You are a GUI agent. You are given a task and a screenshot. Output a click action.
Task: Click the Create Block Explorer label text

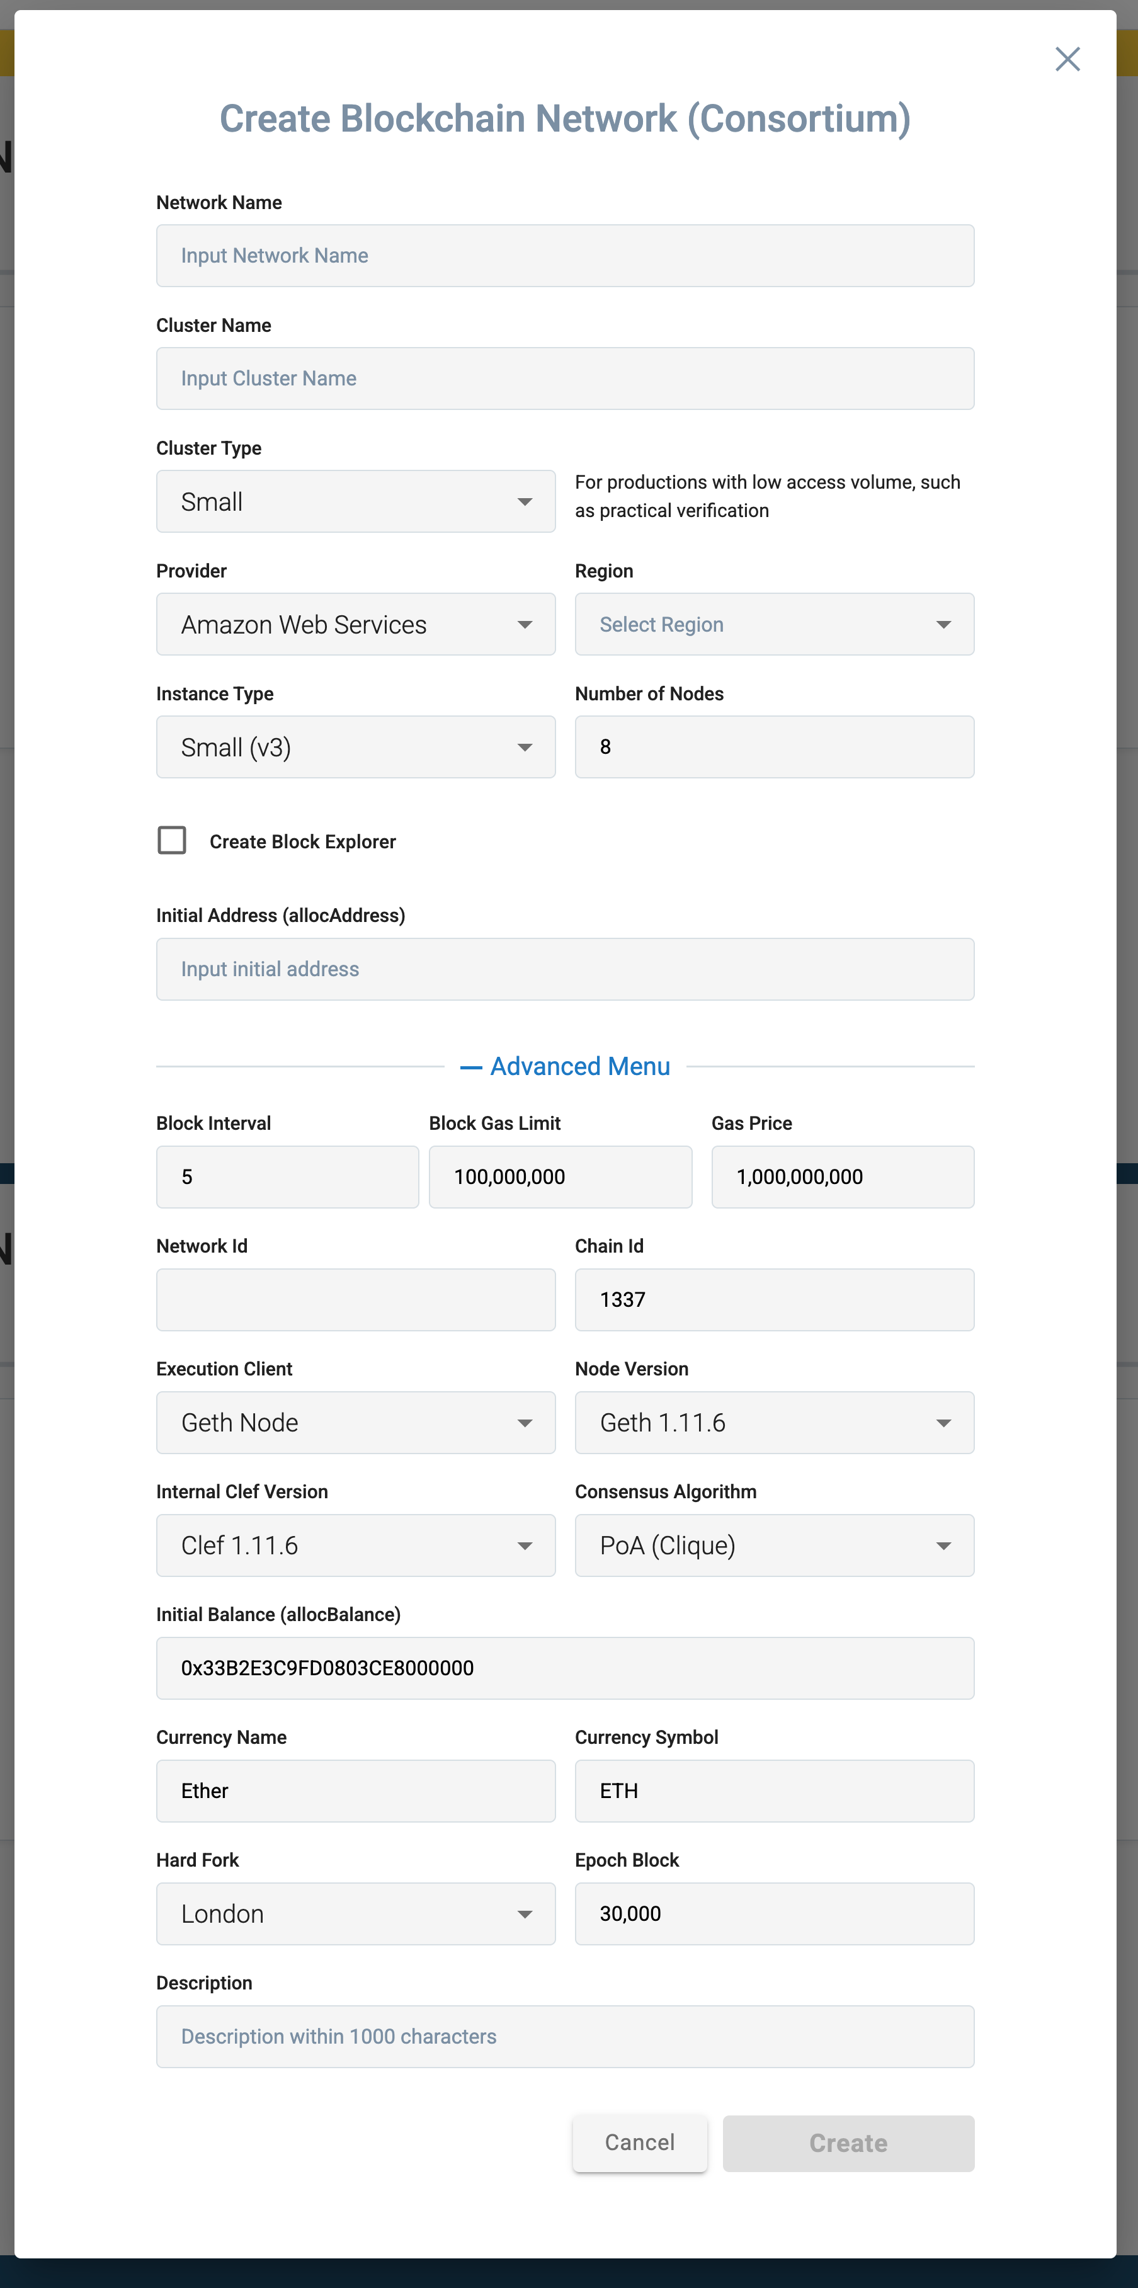tap(303, 841)
